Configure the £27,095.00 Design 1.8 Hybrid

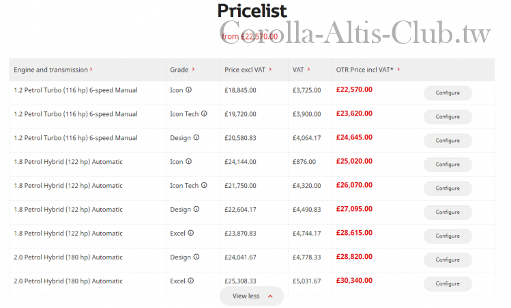[x=448, y=212]
